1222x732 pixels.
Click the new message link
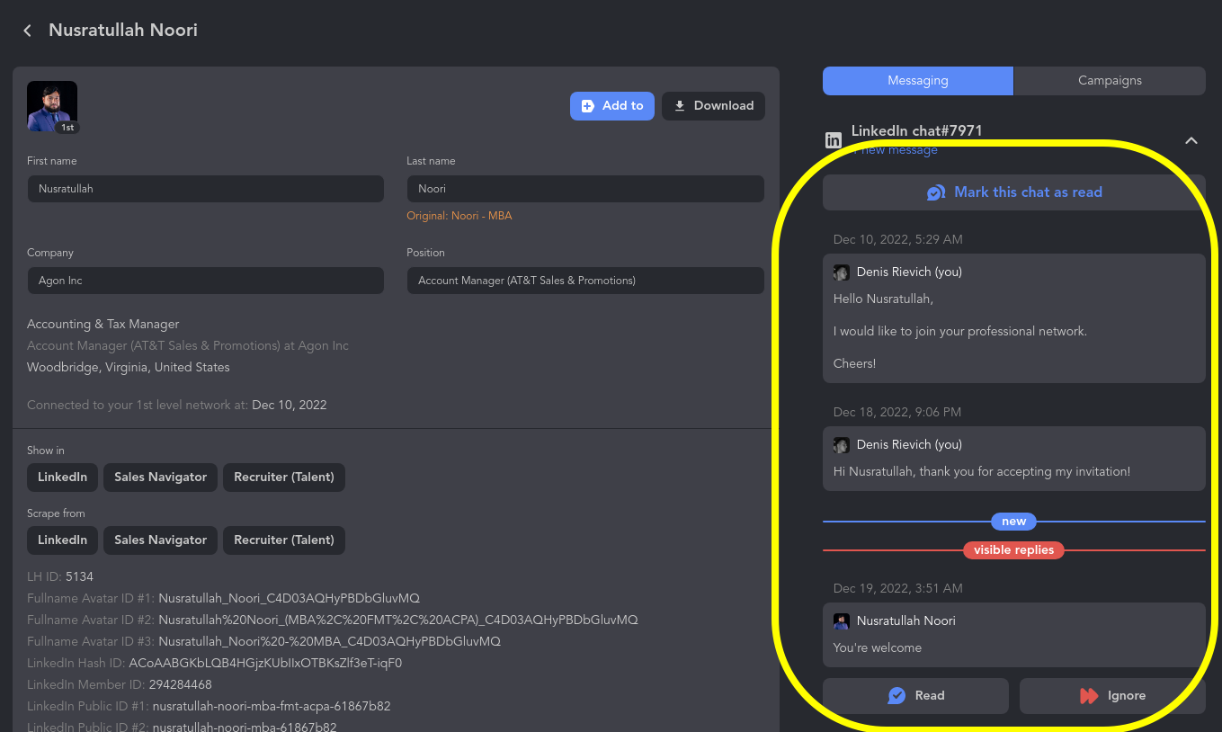(895, 150)
